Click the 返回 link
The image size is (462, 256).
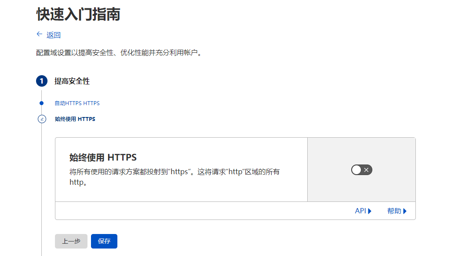point(52,35)
